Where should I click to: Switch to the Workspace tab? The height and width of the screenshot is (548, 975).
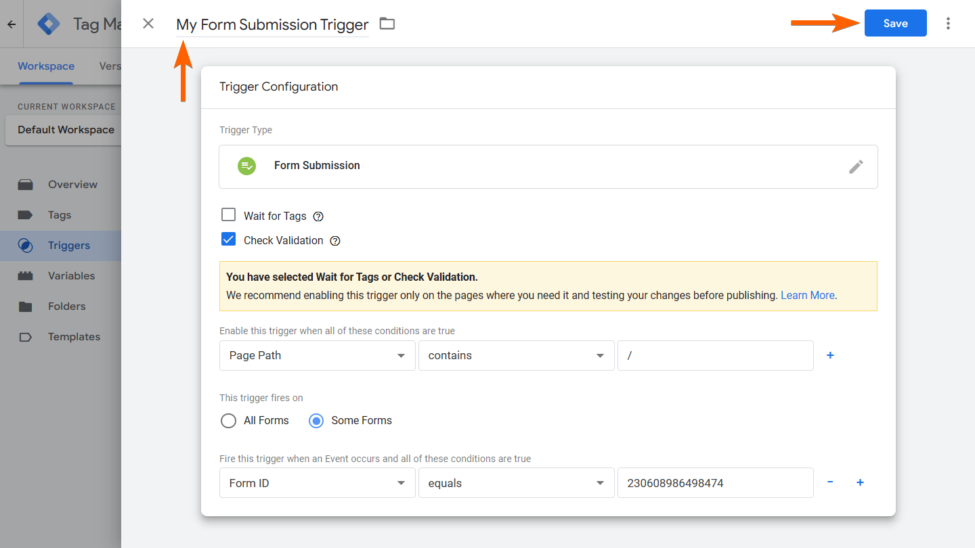click(46, 66)
